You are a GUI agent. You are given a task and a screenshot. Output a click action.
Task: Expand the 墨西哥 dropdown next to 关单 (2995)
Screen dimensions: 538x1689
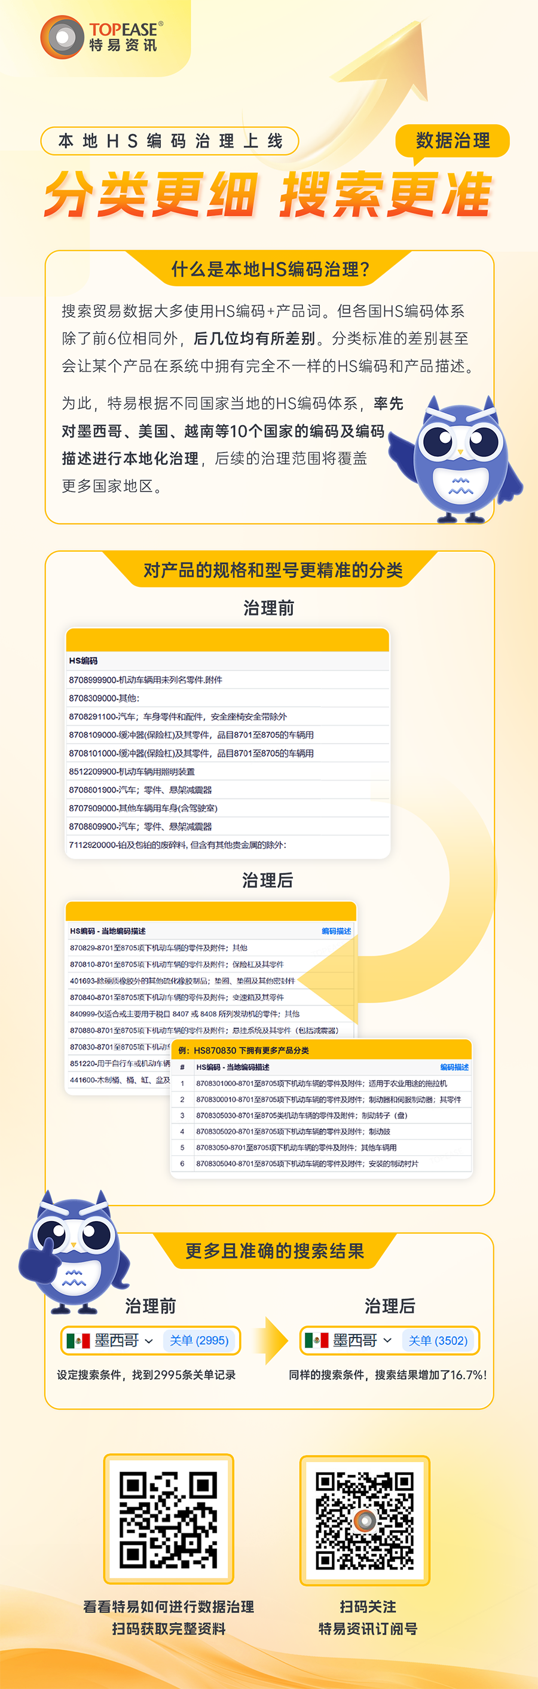(x=149, y=1341)
